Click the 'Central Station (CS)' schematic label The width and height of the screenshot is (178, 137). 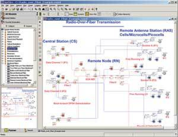(x=60, y=41)
